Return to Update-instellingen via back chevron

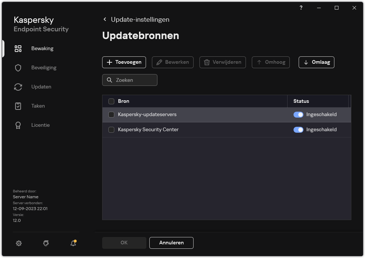tap(105, 19)
